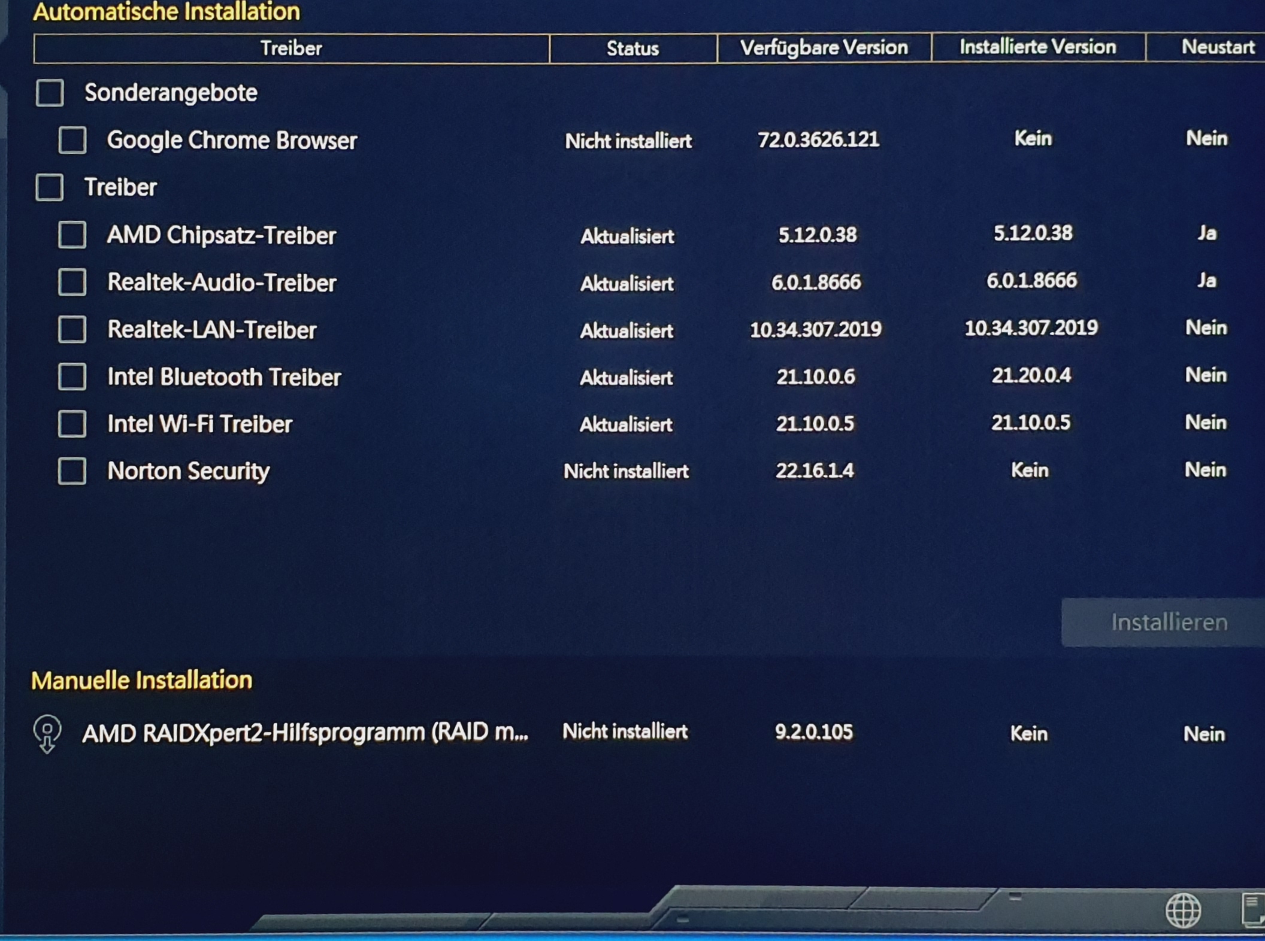Tick the Google Chrome Browser checkbox
Image resolution: width=1265 pixels, height=941 pixels.
tap(72, 141)
